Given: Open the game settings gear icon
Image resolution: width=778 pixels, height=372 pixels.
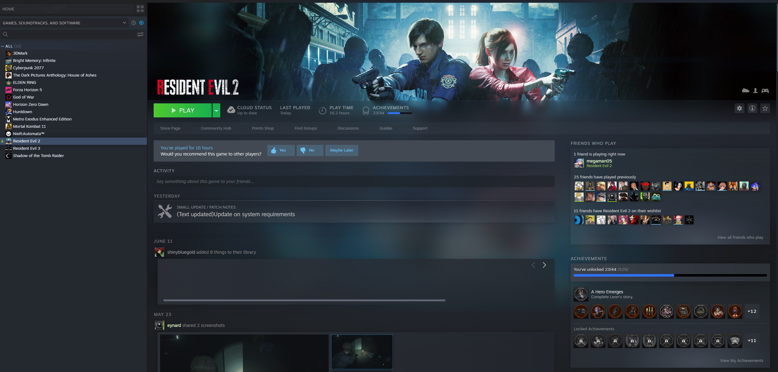Looking at the screenshot, I should coord(739,108).
